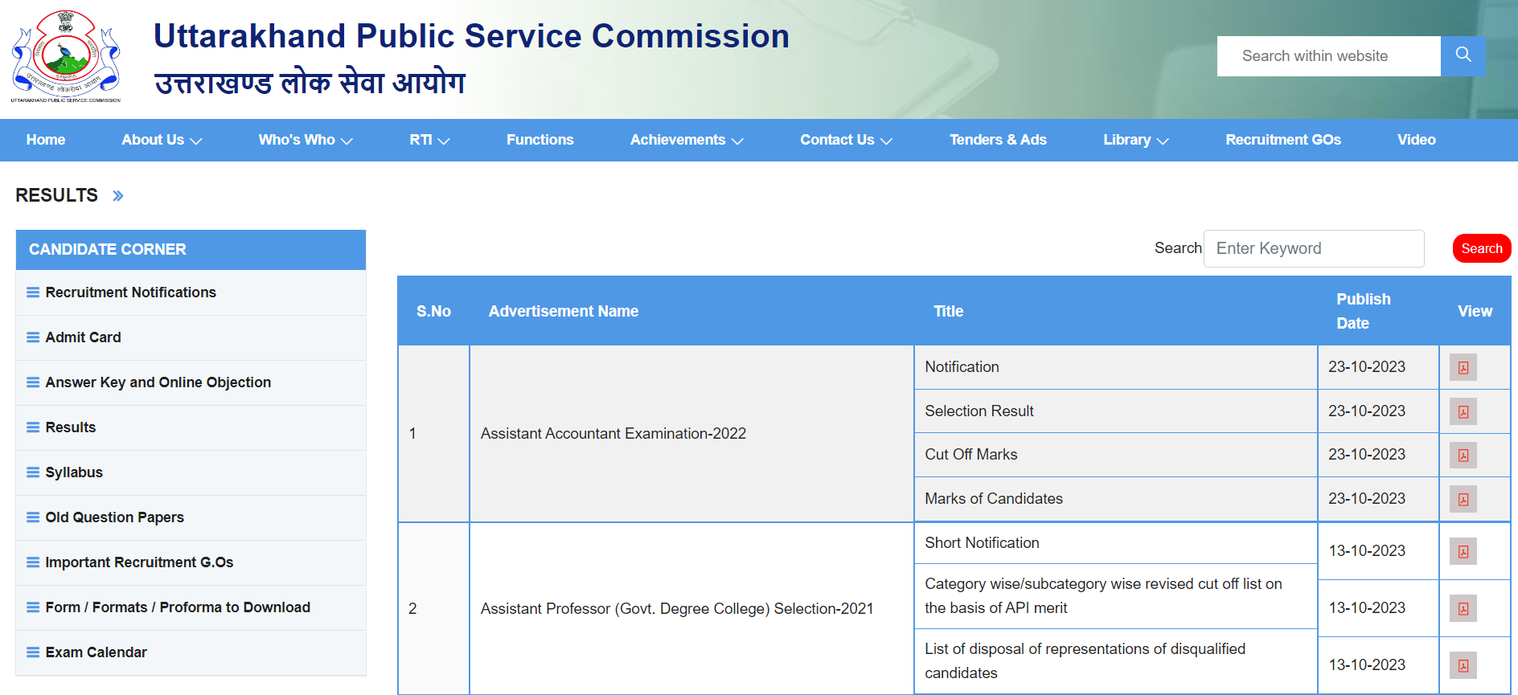Open the Short Notification PDF icon
Image resolution: width=1518 pixels, height=695 pixels.
1463,552
